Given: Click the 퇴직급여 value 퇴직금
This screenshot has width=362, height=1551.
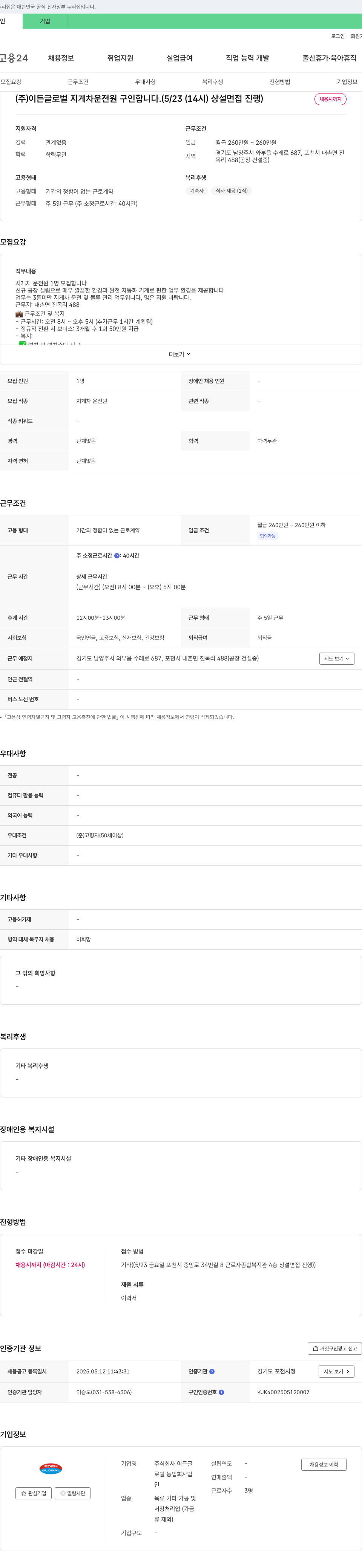Looking at the screenshot, I should point(264,638).
